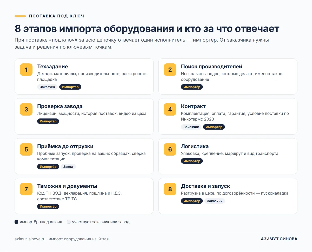This screenshot has width=312, height=252.
Task: Click the Импортёр tag in Техзадание card
Action: pyautogui.click(x=70, y=87)
